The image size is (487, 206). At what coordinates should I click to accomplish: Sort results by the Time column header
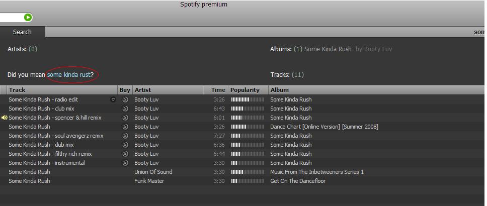coord(218,90)
